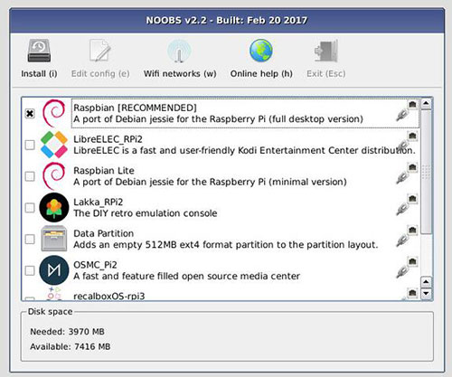Check the OSMC_Pi2 checkbox

pos(30,270)
